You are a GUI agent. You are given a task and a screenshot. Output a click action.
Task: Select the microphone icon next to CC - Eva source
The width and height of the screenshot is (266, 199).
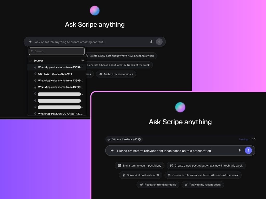click(35, 74)
